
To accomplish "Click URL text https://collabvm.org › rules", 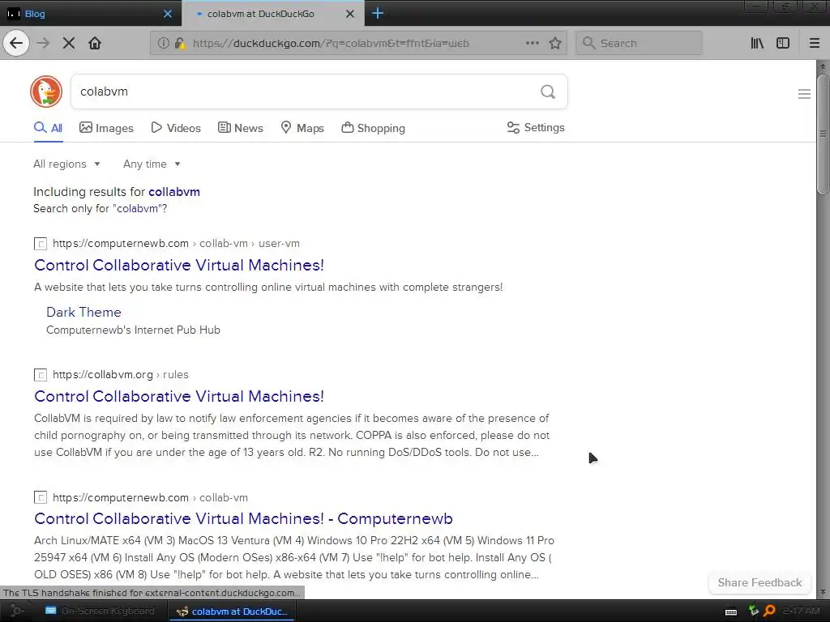I will (121, 374).
